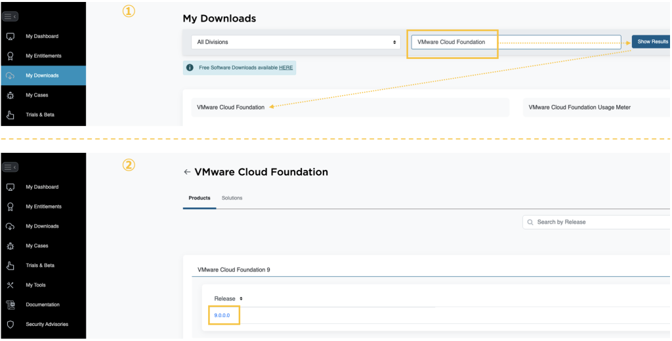The width and height of the screenshot is (672, 341).
Task: Click the Show Results button
Action: tap(652, 41)
